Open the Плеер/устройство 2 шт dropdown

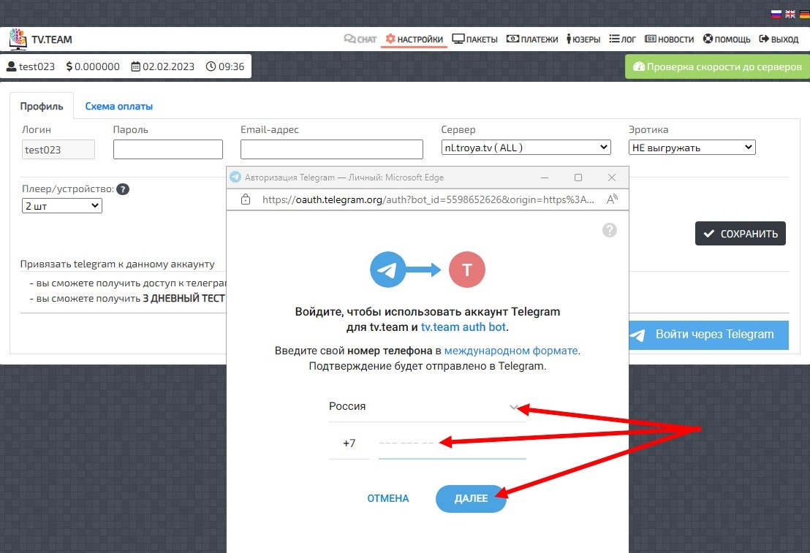pyautogui.click(x=62, y=206)
